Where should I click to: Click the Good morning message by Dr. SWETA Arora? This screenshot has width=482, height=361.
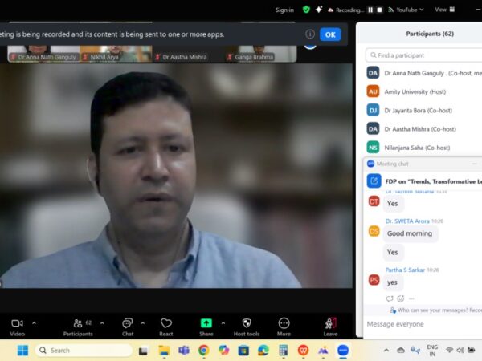tap(410, 233)
